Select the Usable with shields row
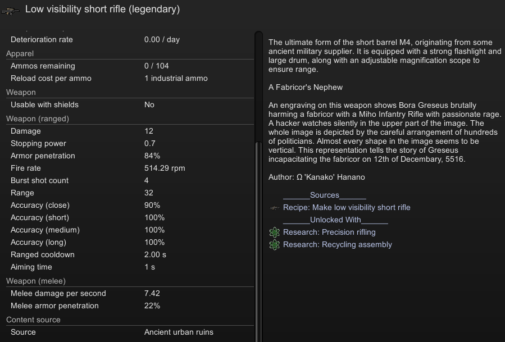Image resolution: width=505 pixels, height=342 pixels. click(130, 104)
